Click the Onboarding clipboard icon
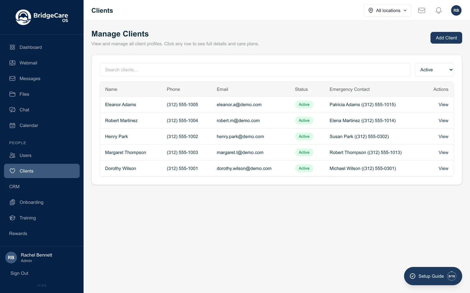Image resolution: width=470 pixels, height=293 pixels. point(12,202)
